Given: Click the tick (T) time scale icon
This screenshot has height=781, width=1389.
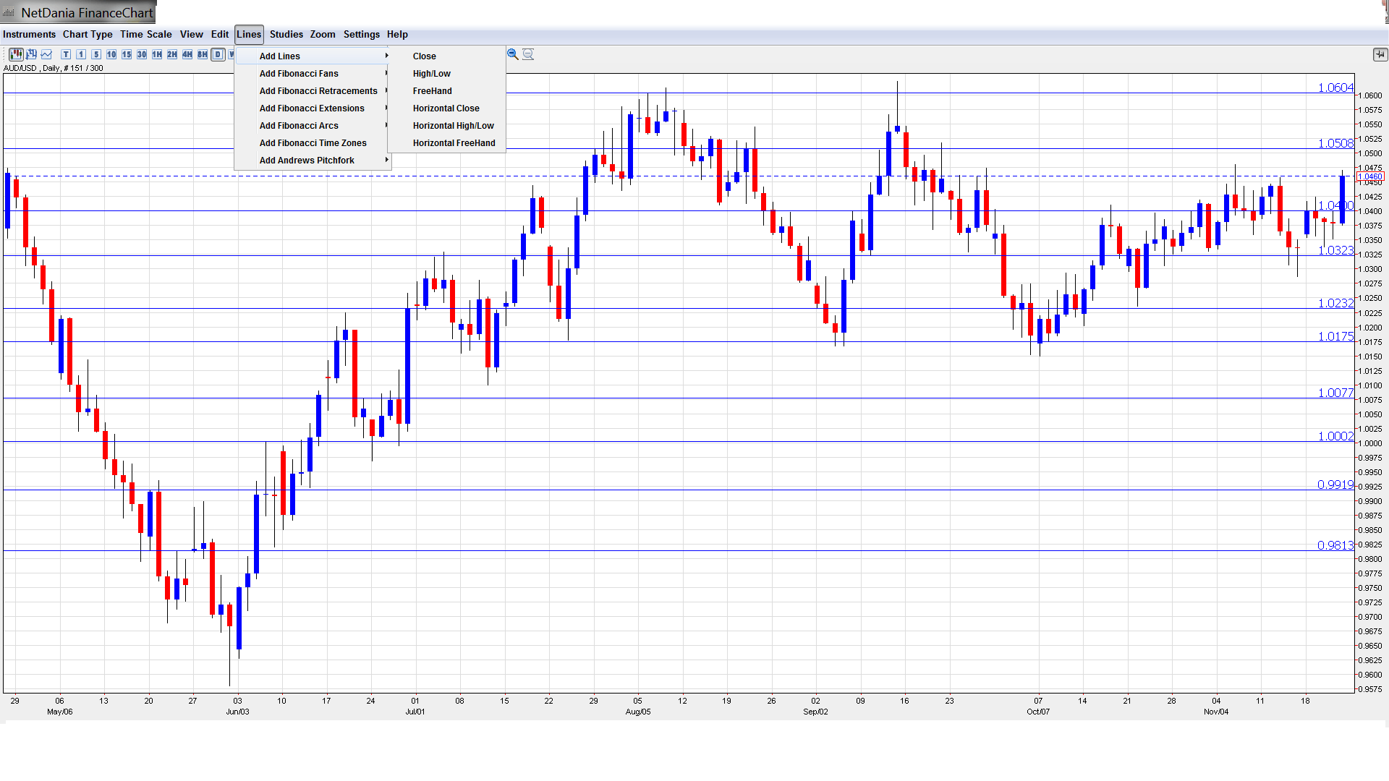Looking at the screenshot, I should (66, 54).
